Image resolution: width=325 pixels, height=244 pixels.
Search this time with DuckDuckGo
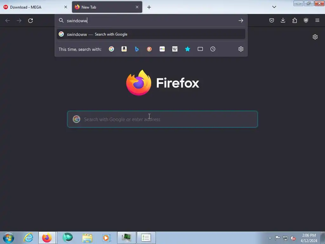point(149,49)
